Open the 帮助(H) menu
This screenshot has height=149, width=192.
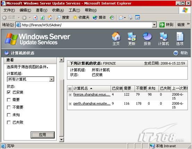tap(91, 10)
